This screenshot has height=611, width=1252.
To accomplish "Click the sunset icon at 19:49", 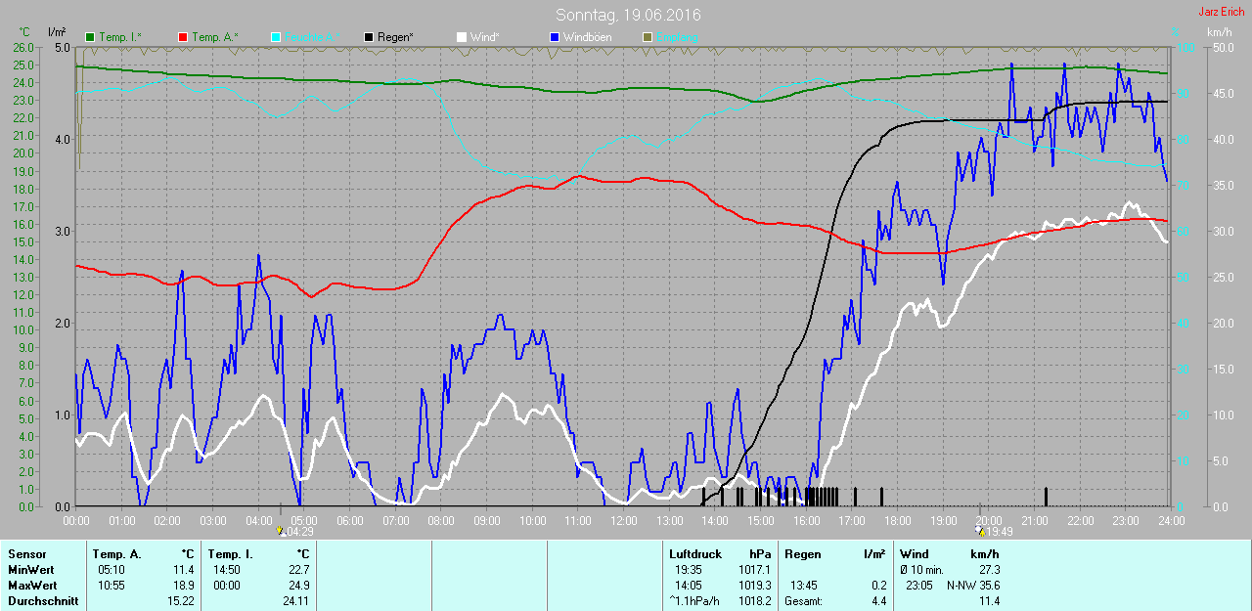I will 980,531.
